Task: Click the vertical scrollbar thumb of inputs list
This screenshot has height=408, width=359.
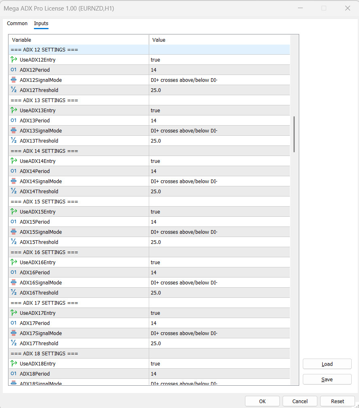Action: click(294, 134)
